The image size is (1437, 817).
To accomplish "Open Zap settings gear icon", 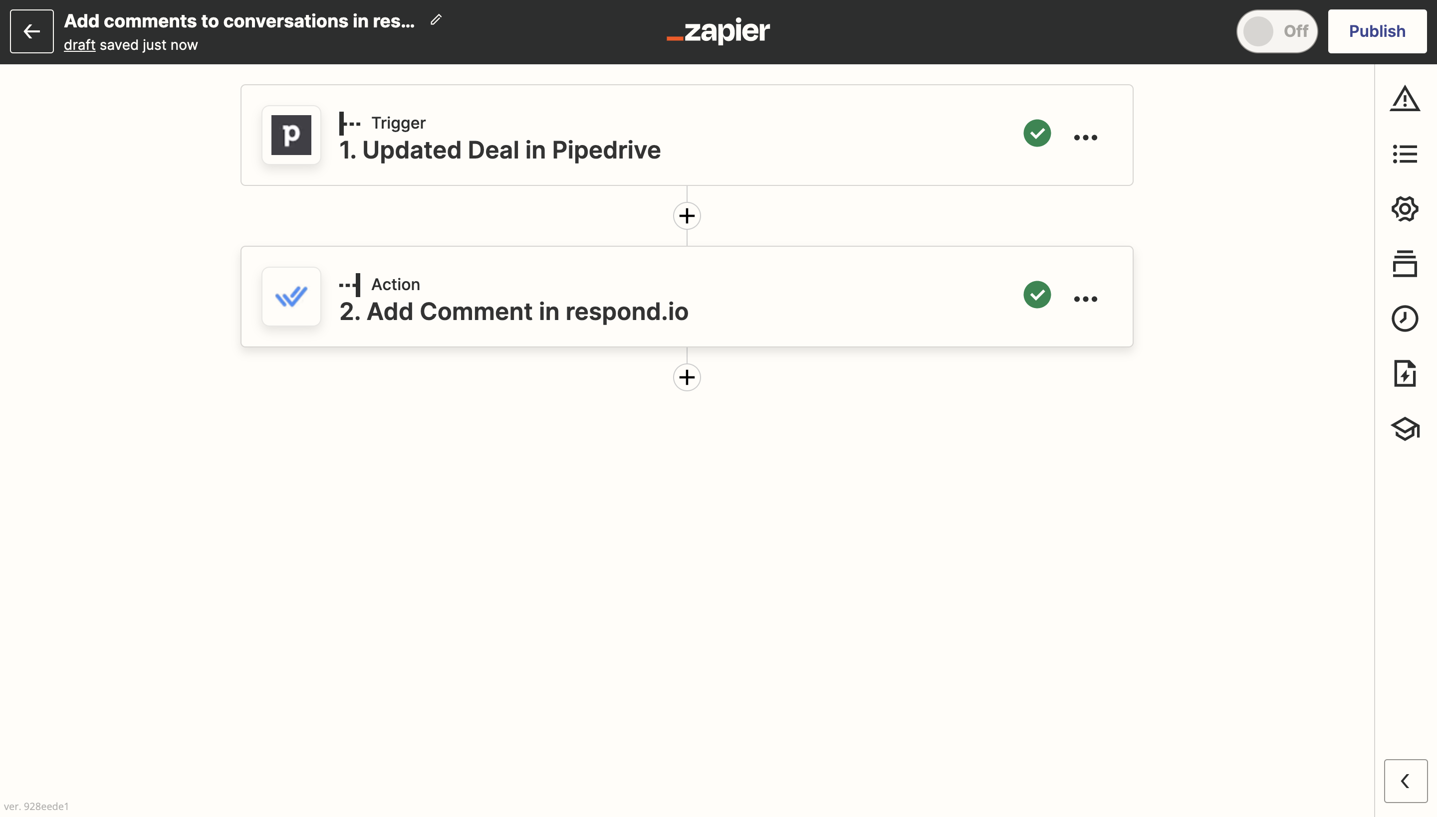I will point(1405,209).
